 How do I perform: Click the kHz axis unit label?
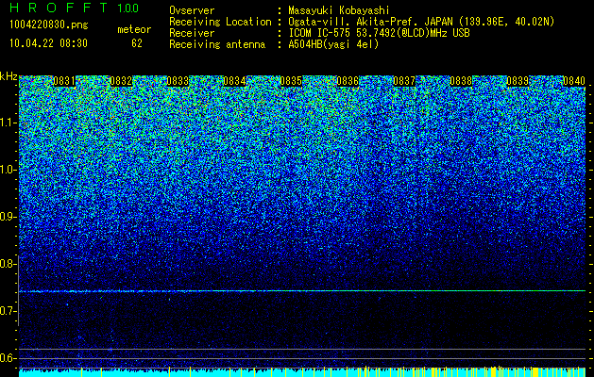pyautogui.click(x=8, y=76)
